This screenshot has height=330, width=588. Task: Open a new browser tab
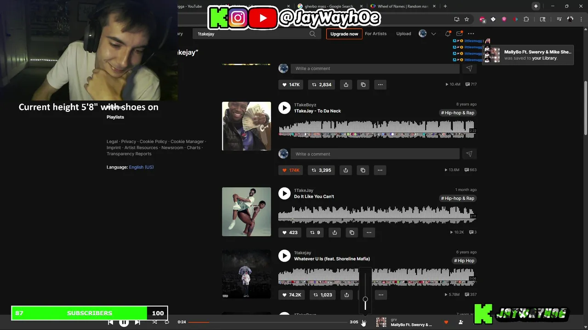pos(445,6)
